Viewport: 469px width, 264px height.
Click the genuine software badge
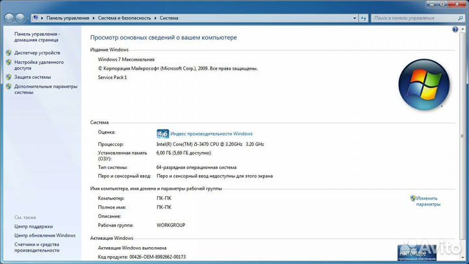pos(417,253)
